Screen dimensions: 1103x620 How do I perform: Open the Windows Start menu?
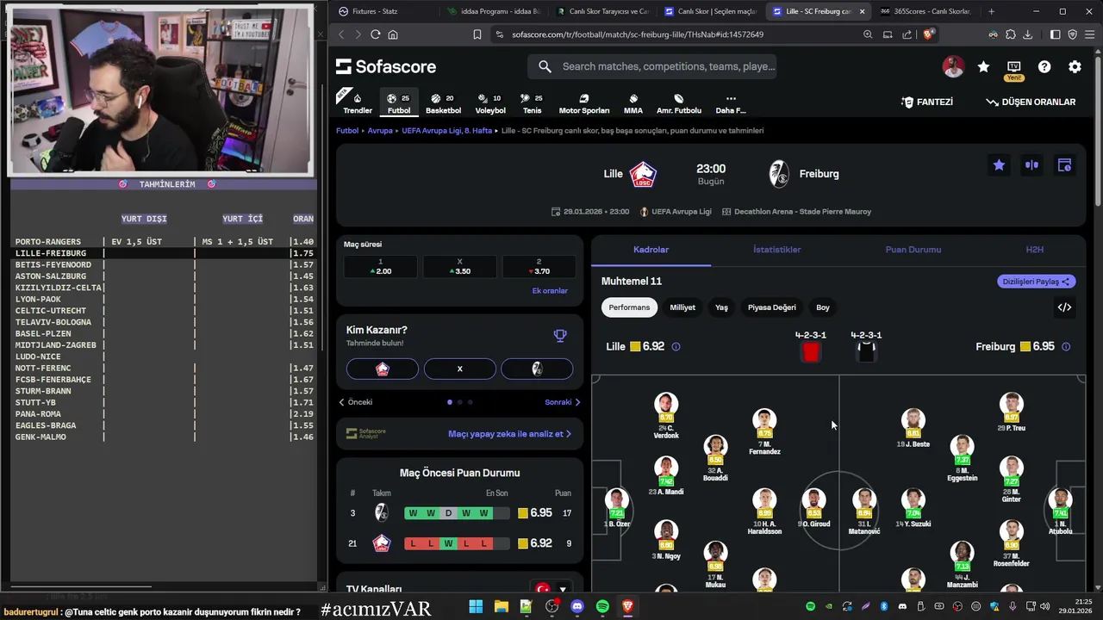[x=476, y=606]
